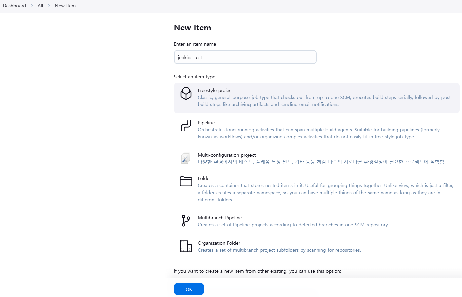The width and height of the screenshot is (462, 297).
Task: Open the Dashboard breadcrumb link
Action: click(14, 6)
